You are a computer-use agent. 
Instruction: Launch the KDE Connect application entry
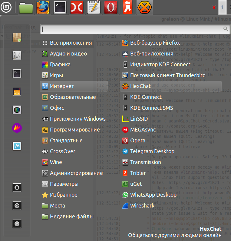pyautogui.click(x=171, y=97)
